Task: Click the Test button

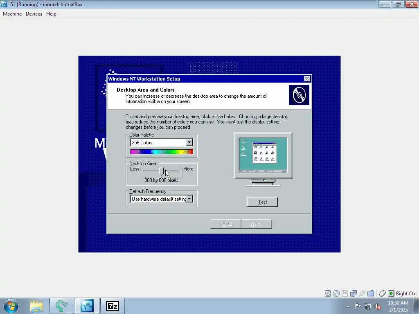Action: 262,202
